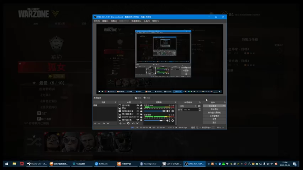Mute the 麦克风/Aux speaker icon

tap(168, 111)
